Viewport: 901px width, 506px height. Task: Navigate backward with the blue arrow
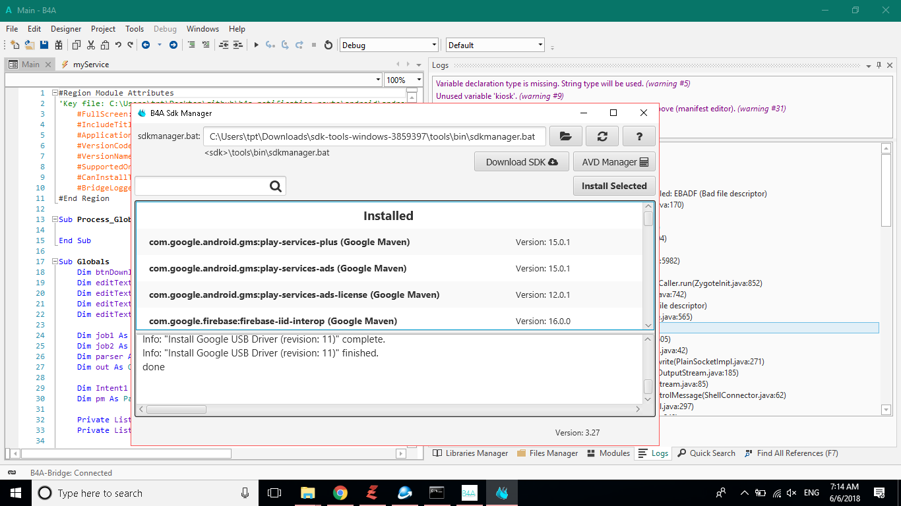pos(144,45)
